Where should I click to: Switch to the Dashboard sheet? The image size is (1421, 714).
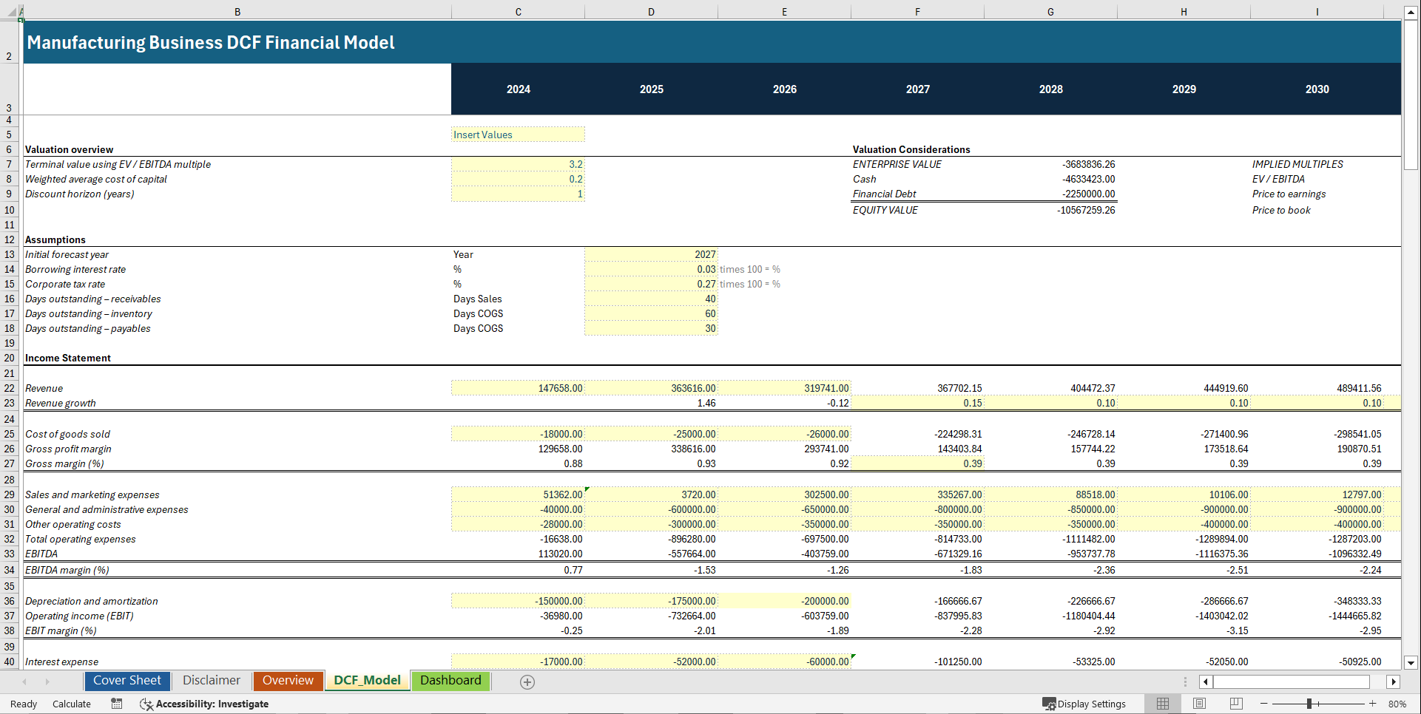(450, 681)
